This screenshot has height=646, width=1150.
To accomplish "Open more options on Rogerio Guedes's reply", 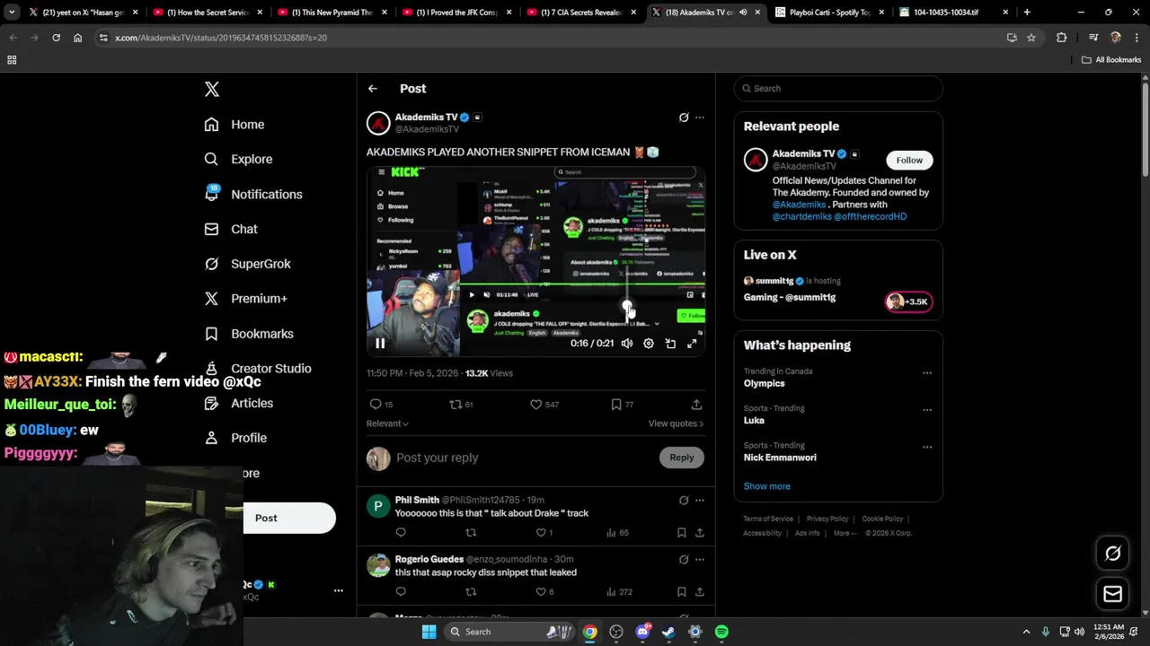I will pyautogui.click(x=700, y=559).
